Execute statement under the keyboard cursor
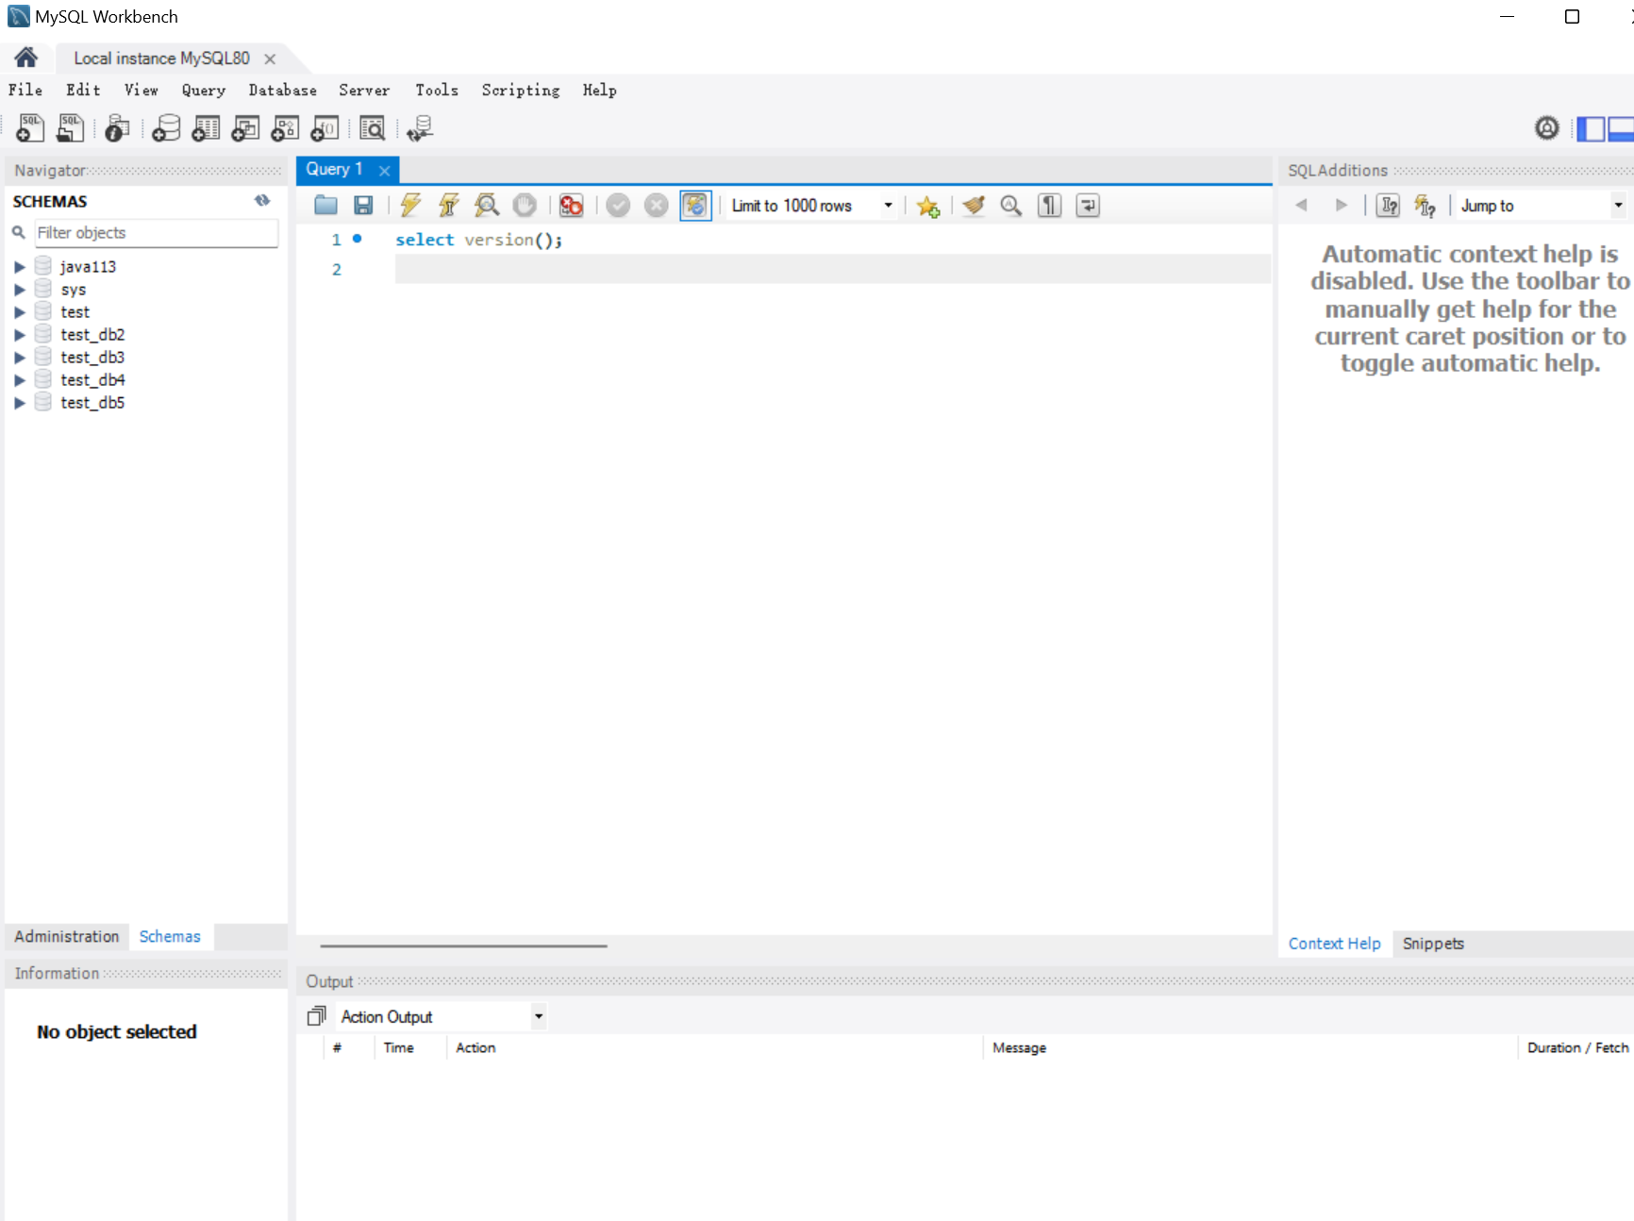Viewport: 1634px width, 1221px height. (x=449, y=205)
